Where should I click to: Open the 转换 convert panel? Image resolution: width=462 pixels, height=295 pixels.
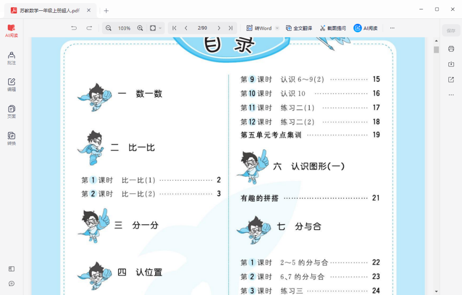click(x=11, y=138)
